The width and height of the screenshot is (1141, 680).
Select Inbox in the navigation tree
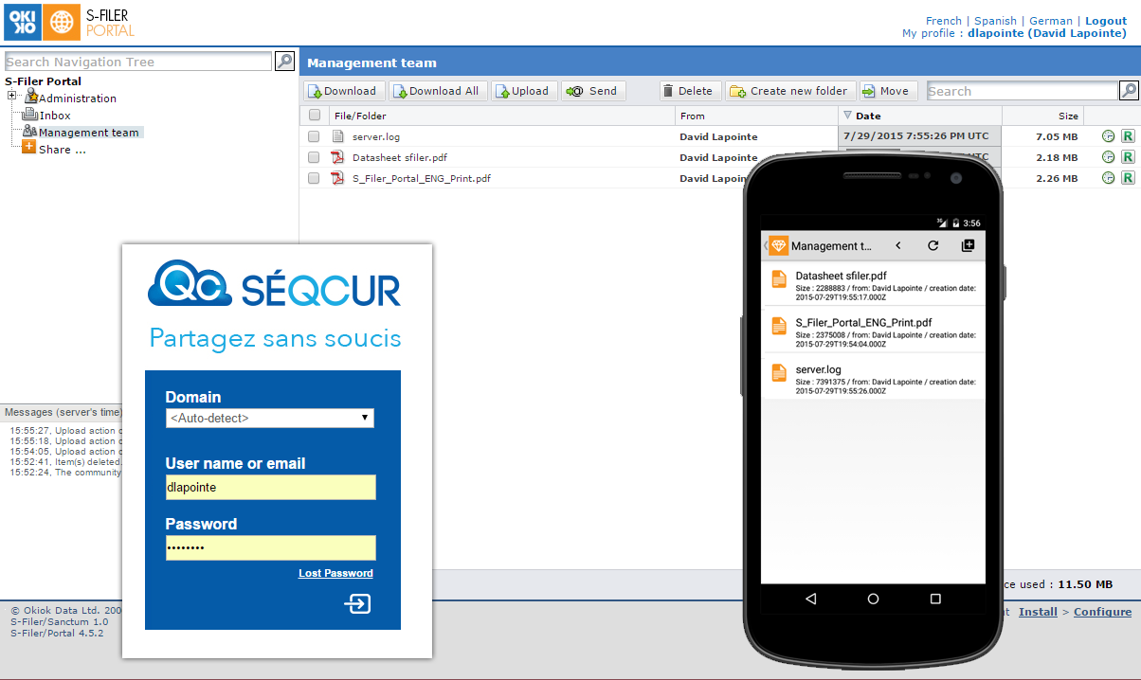pyautogui.click(x=54, y=116)
